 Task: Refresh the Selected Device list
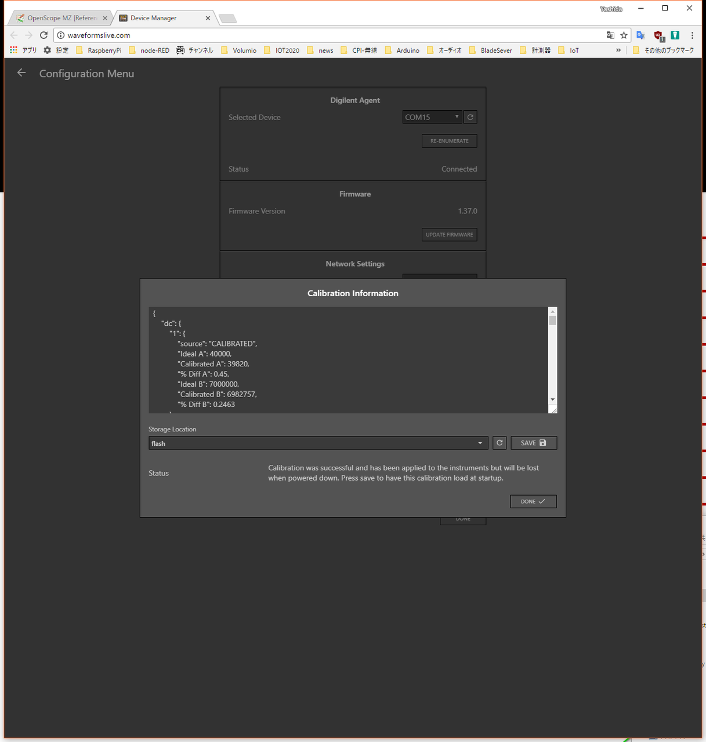point(470,117)
